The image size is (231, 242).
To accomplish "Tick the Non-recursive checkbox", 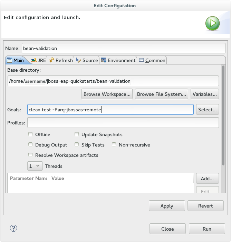I will click(114, 145).
